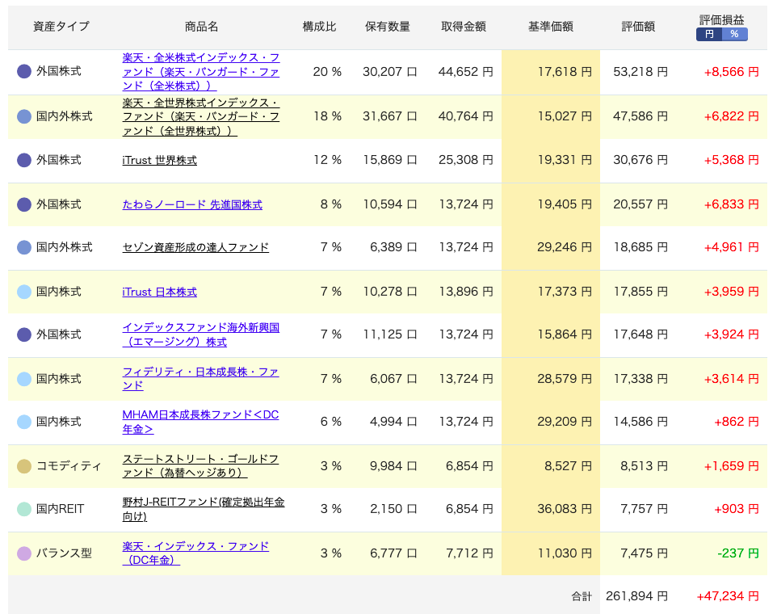Open 楽天・全世界株式インデックス・ファンド link

[200, 116]
